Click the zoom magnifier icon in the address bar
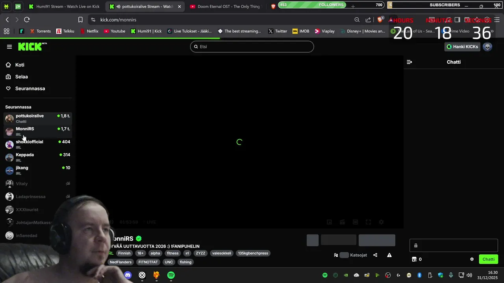The width and height of the screenshot is (504, 283). tap(357, 20)
